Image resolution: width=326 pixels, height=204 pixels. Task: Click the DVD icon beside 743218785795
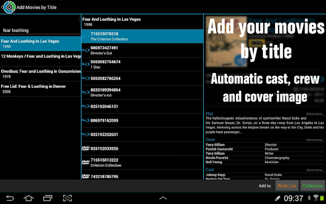coord(86,176)
